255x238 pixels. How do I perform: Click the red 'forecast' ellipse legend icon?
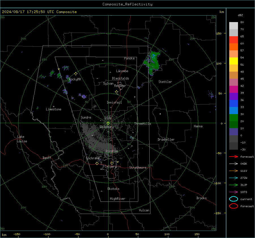(x=233, y=206)
